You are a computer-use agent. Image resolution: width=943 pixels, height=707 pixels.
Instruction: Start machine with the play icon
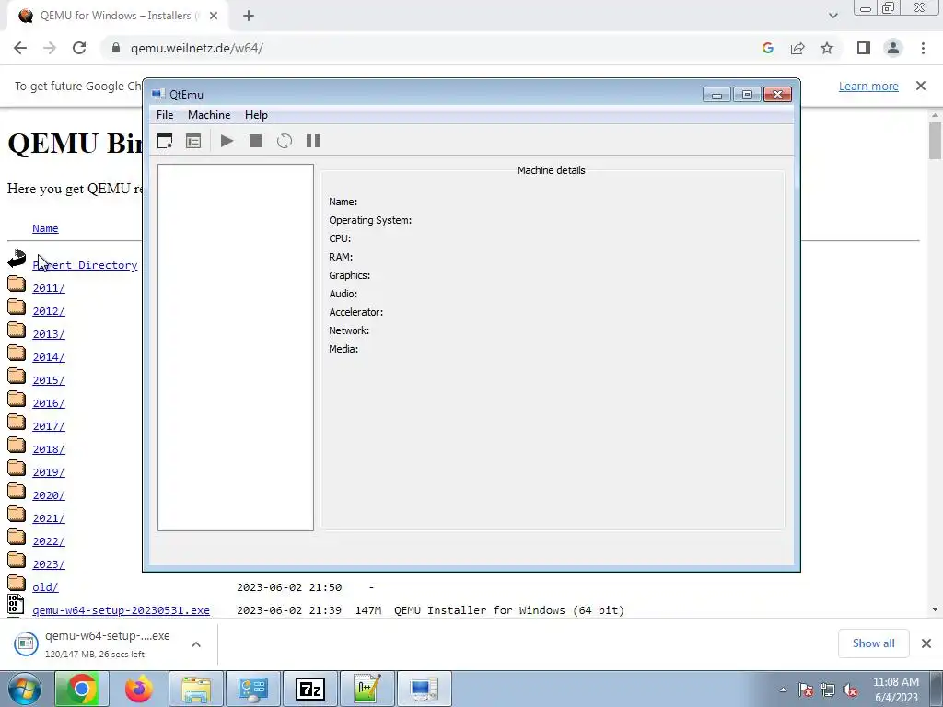pos(227,141)
